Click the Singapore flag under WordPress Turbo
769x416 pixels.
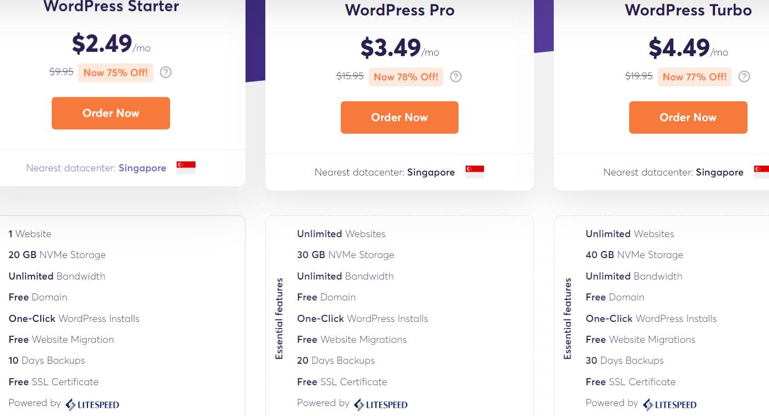click(x=762, y=172)
